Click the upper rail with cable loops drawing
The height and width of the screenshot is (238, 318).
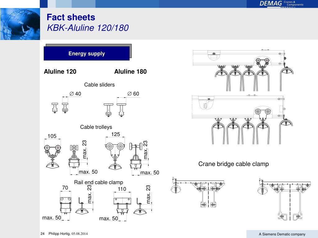point(243,70)
